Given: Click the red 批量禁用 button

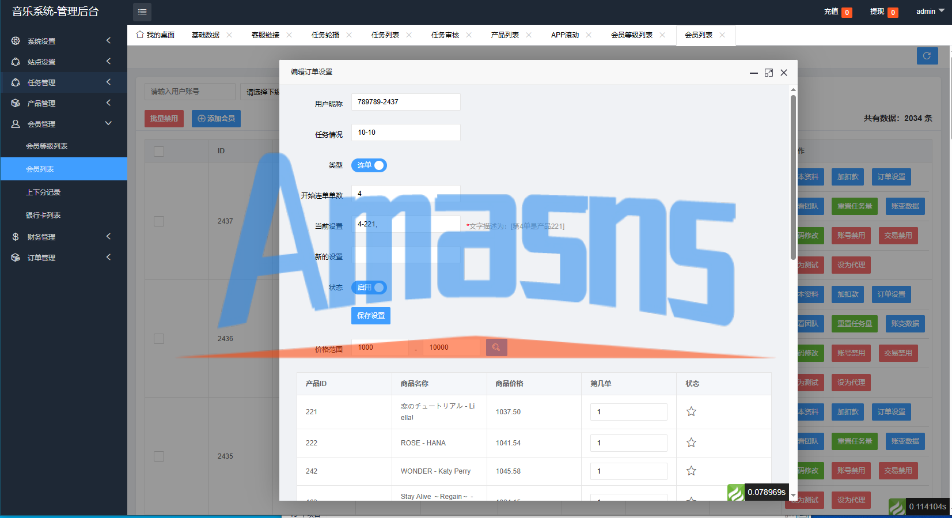Looking at the screenshot, I should tap(164, 119).
